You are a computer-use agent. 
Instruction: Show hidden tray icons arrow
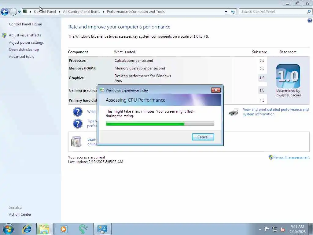click(260, 229)
